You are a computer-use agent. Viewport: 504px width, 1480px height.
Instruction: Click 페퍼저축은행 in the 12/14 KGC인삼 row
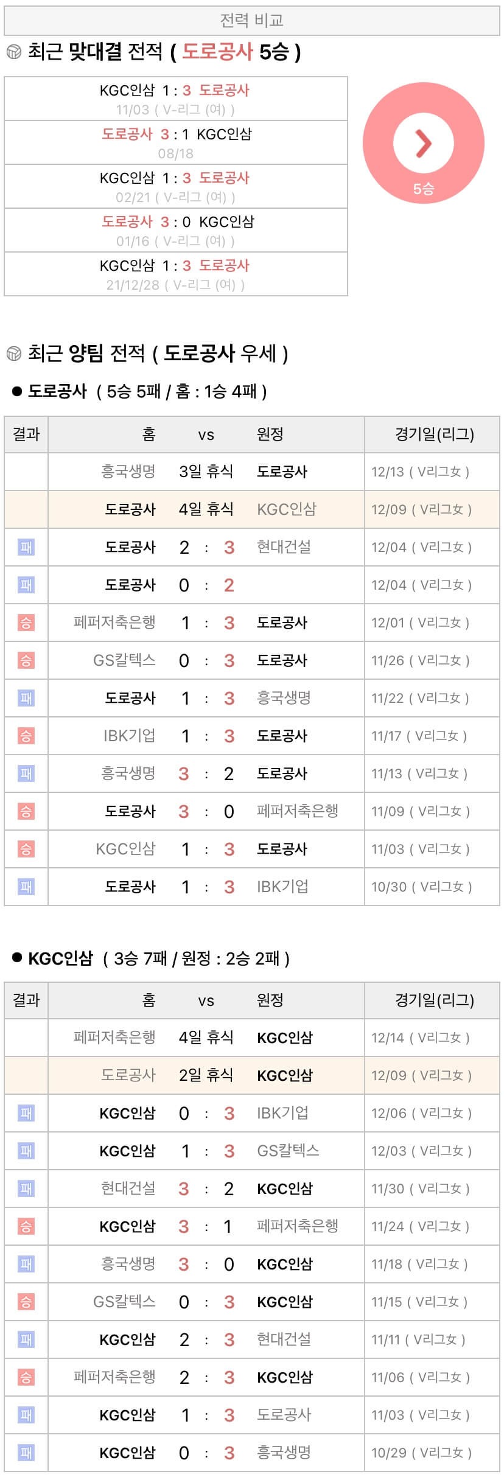tap(114, 1038)
